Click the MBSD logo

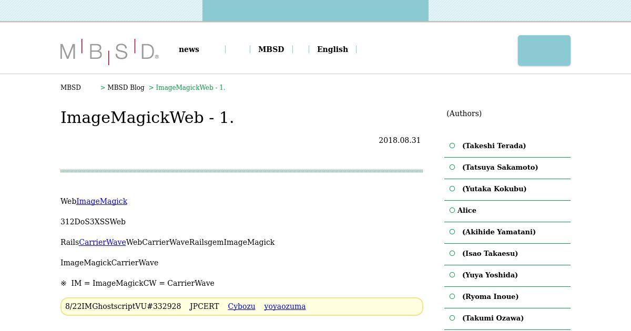click(x=109, y=51)
